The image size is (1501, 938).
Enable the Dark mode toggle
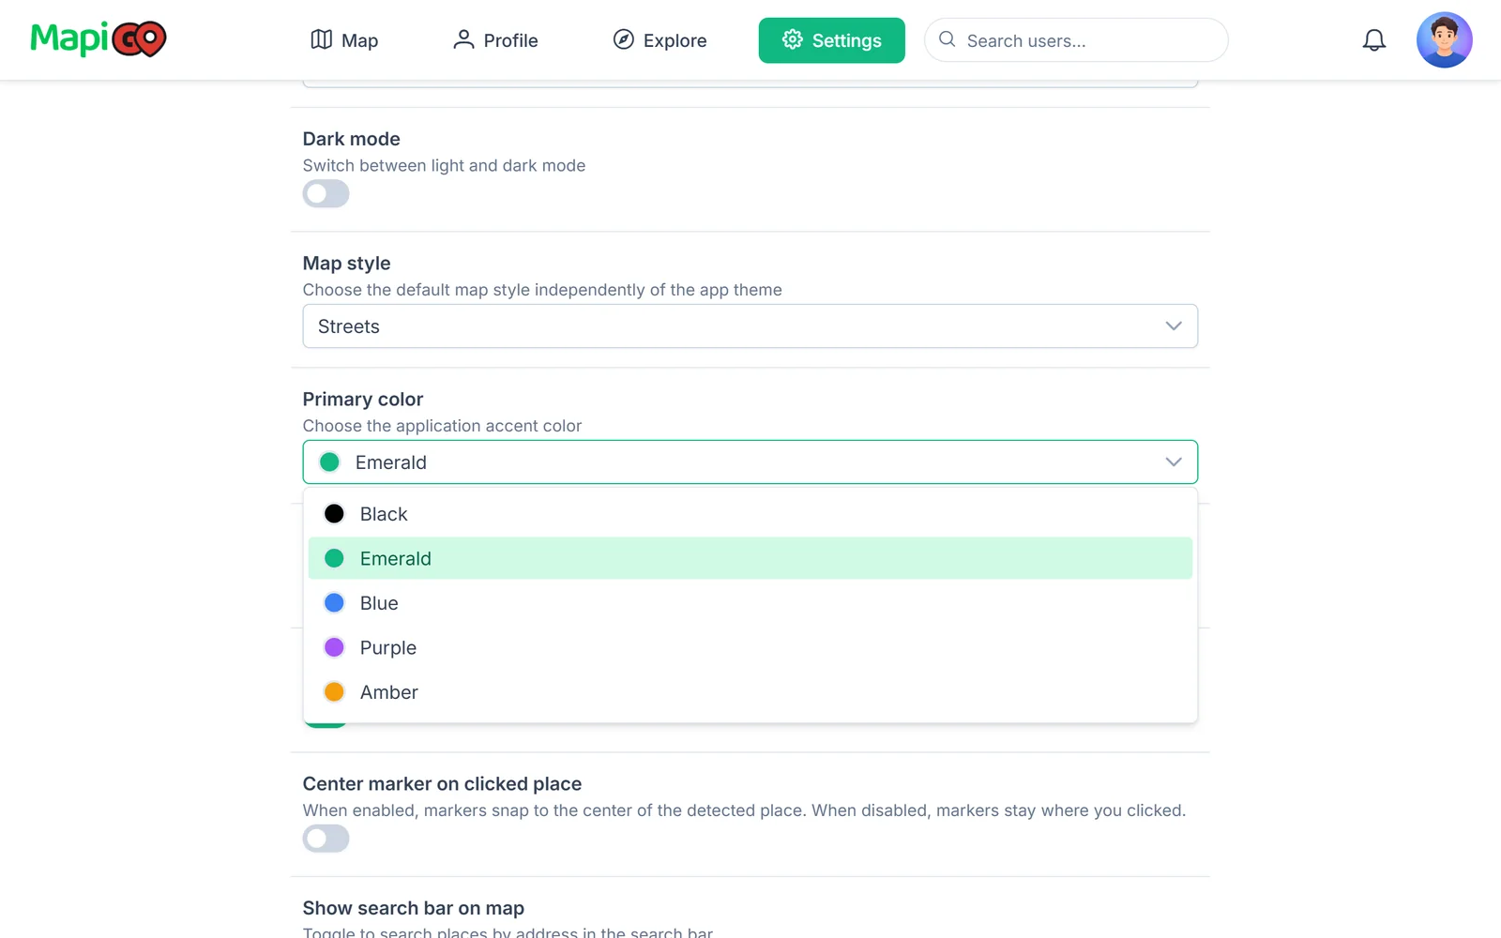[x=326, y=194]
